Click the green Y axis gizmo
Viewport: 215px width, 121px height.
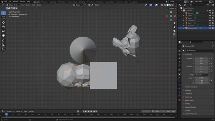(x=171, y=12)
